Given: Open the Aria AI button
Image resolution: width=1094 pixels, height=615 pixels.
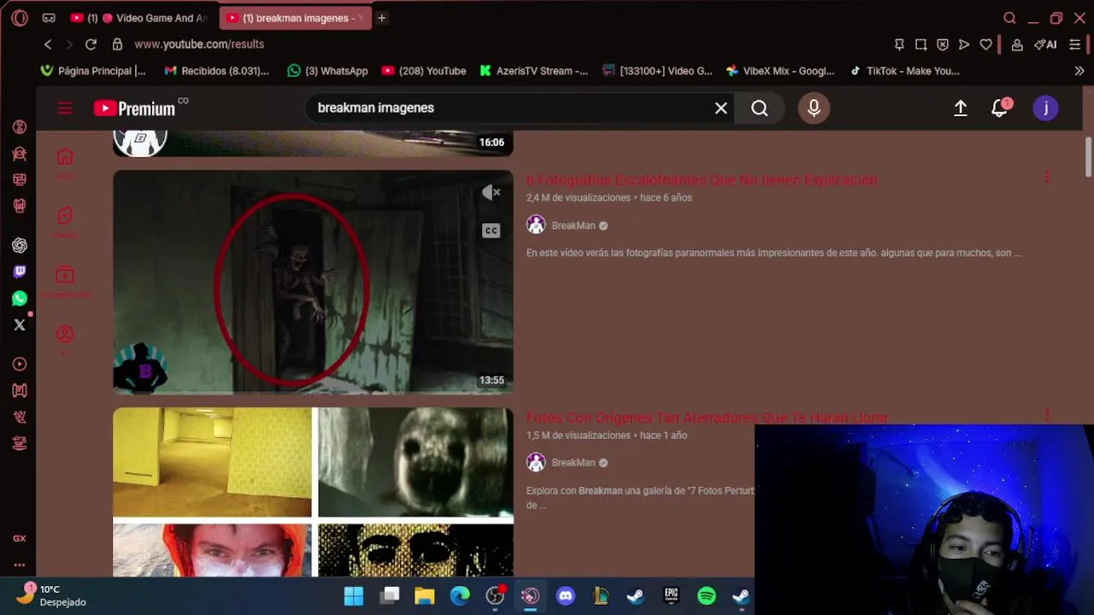Looking at the screenshot, I should click(1045, 44).
